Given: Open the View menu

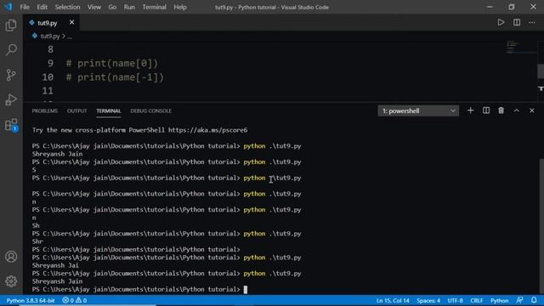Looking at the screenshot, I should coord(94,7).
